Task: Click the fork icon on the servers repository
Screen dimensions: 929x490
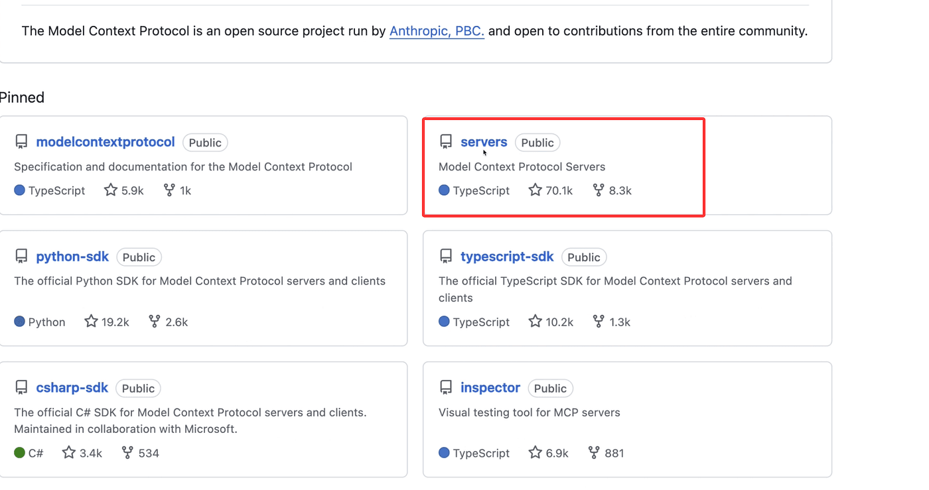Action: pos(599,190)
